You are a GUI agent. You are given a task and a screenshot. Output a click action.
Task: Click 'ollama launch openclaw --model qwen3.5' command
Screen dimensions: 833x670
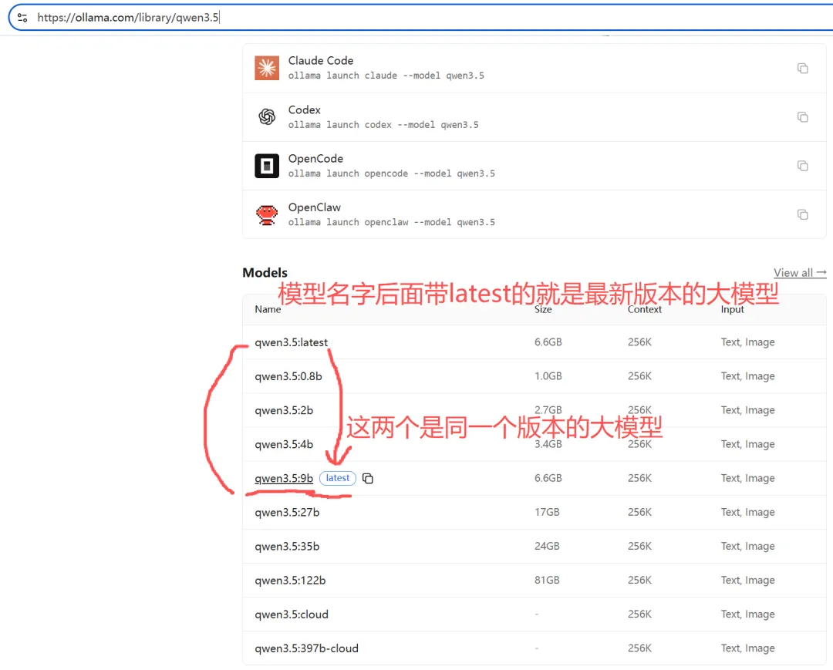click(392, 223)
